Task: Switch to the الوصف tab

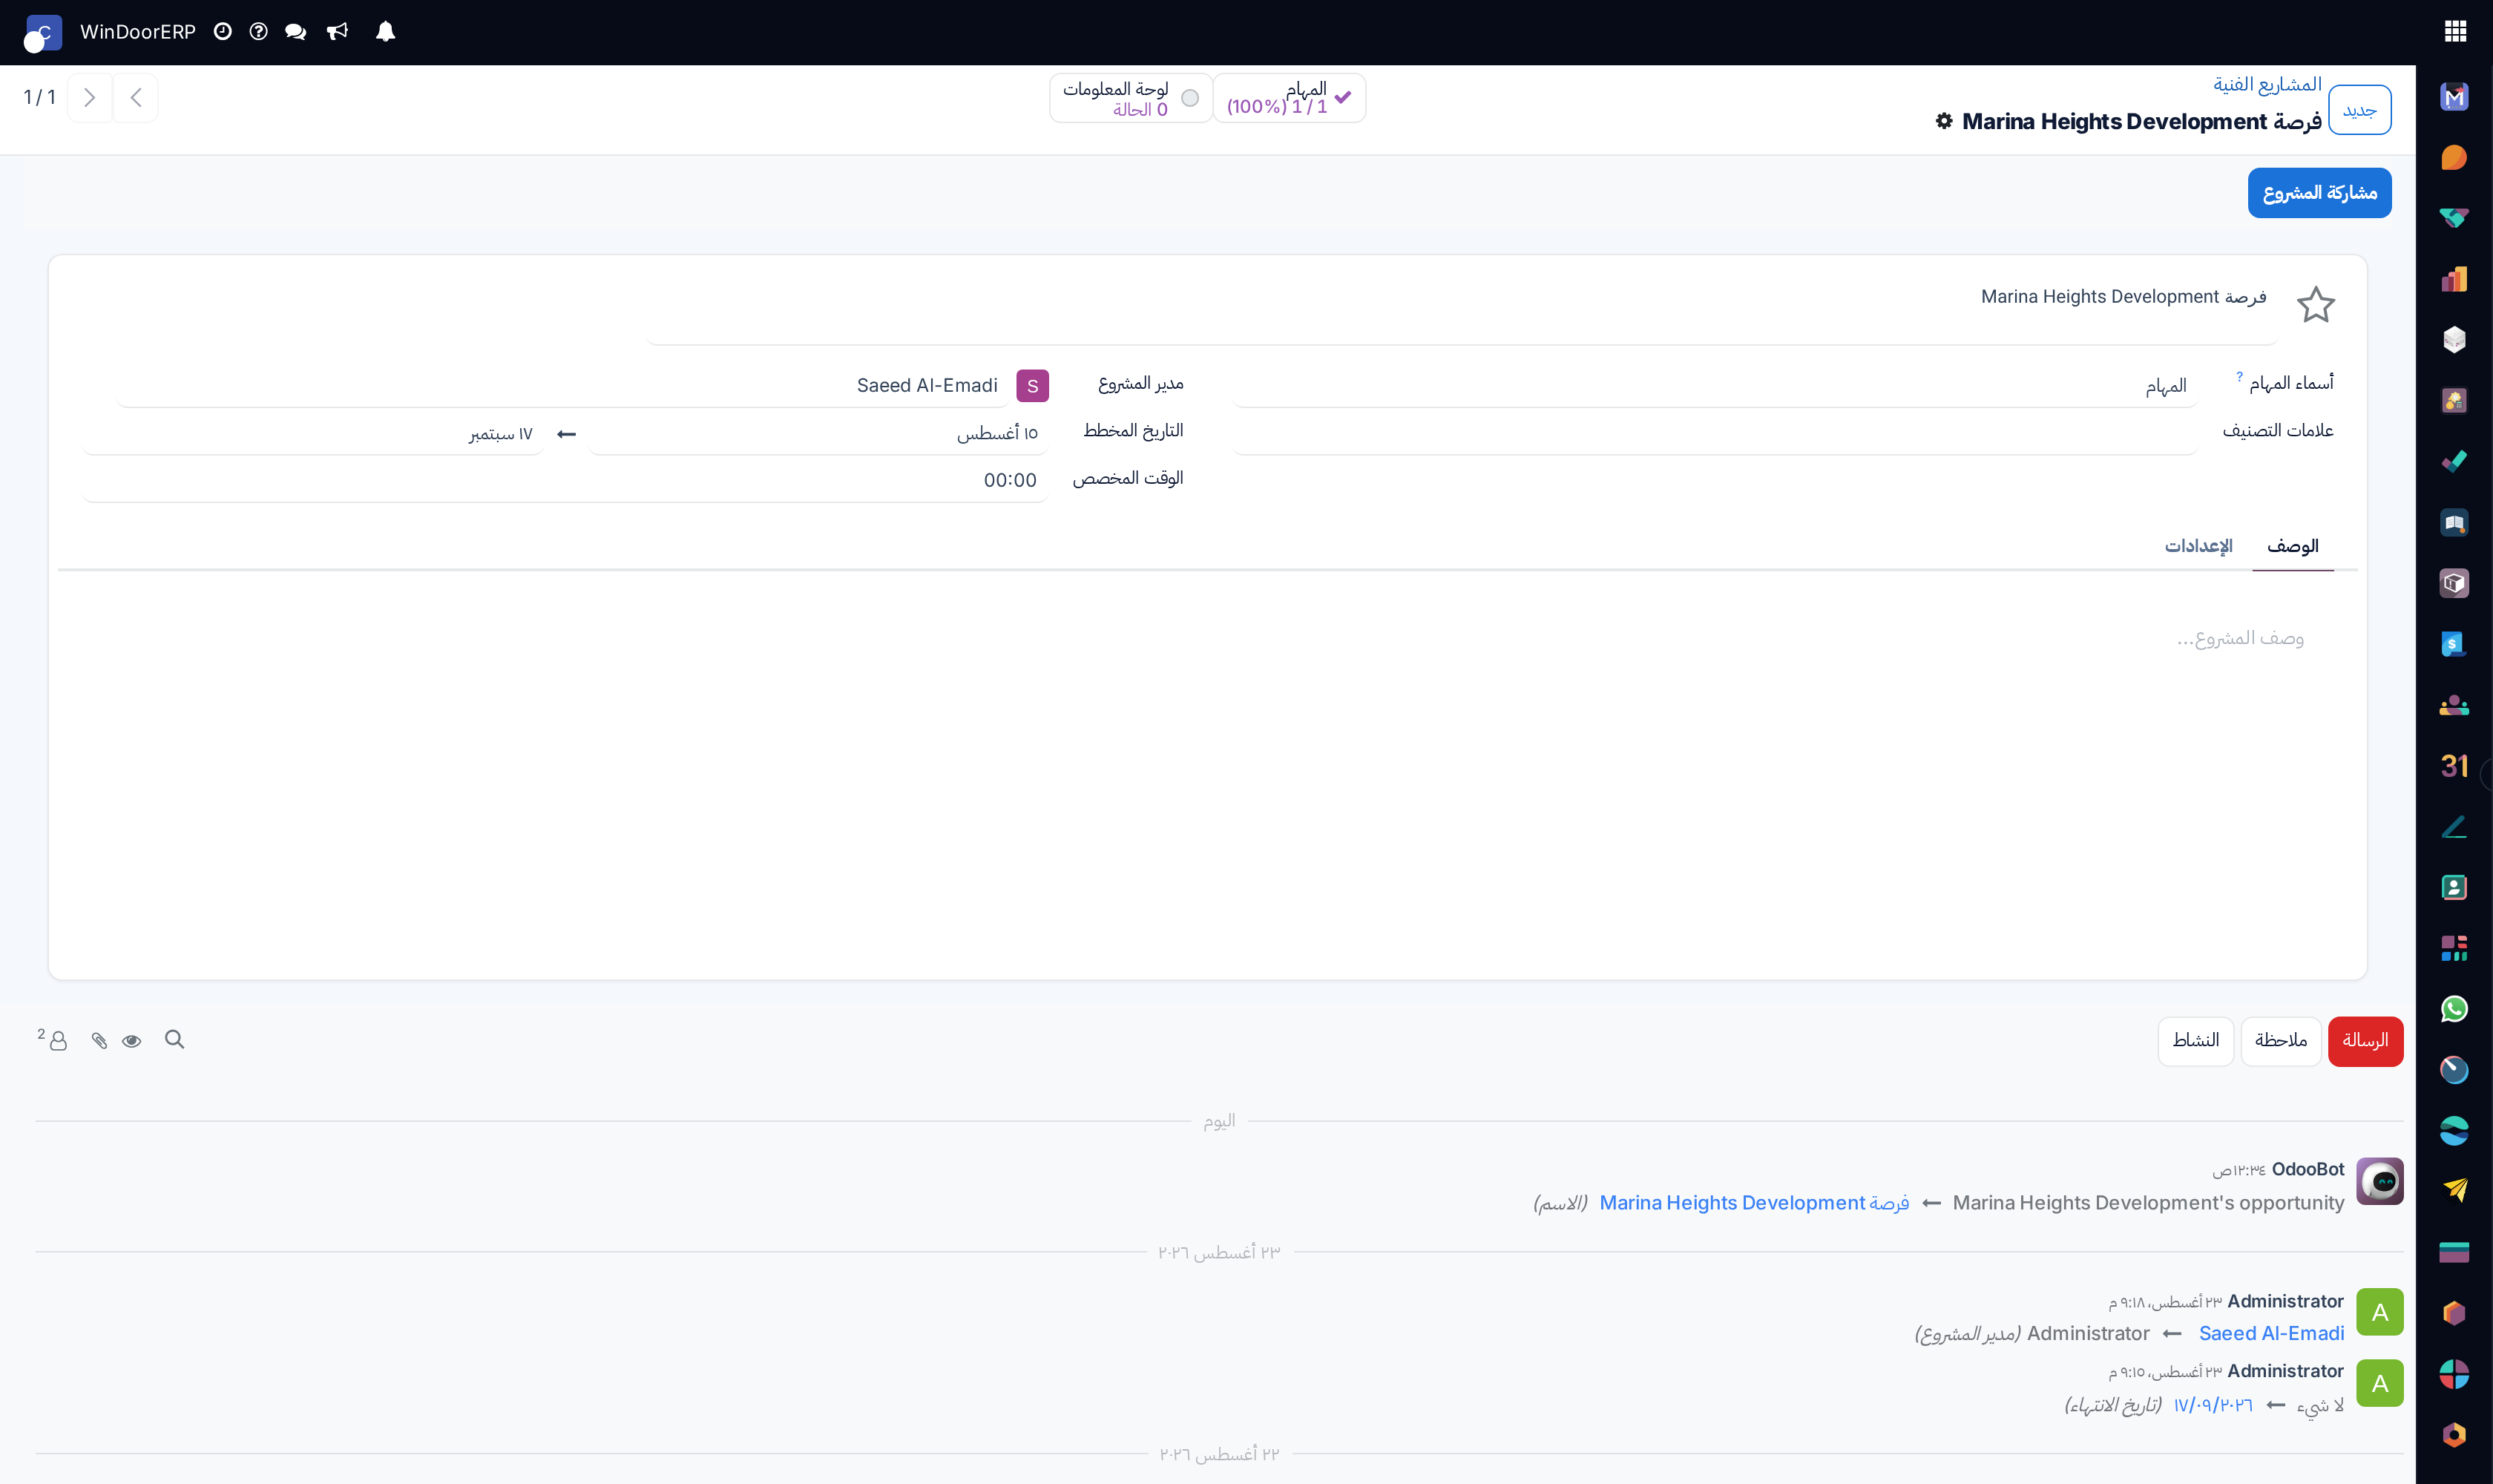Action: [x=2292, y=546]
